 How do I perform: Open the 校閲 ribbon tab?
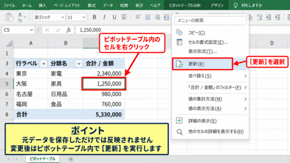tap(124, 5)
